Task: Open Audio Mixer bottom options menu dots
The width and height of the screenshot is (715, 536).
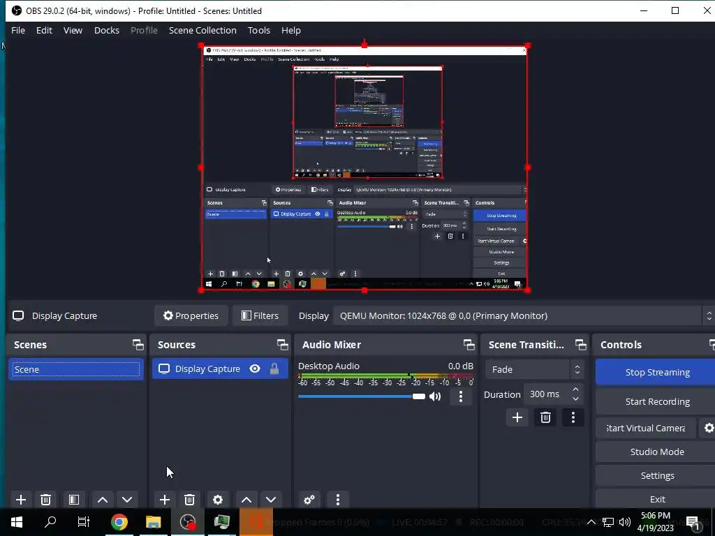Action: pos(338,500)
